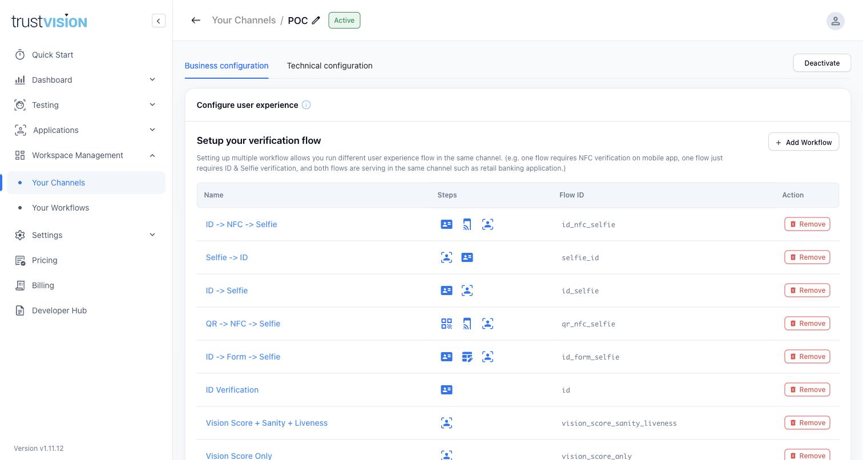
Task: Click the Billing receipt icon
Action: [20, 285]
